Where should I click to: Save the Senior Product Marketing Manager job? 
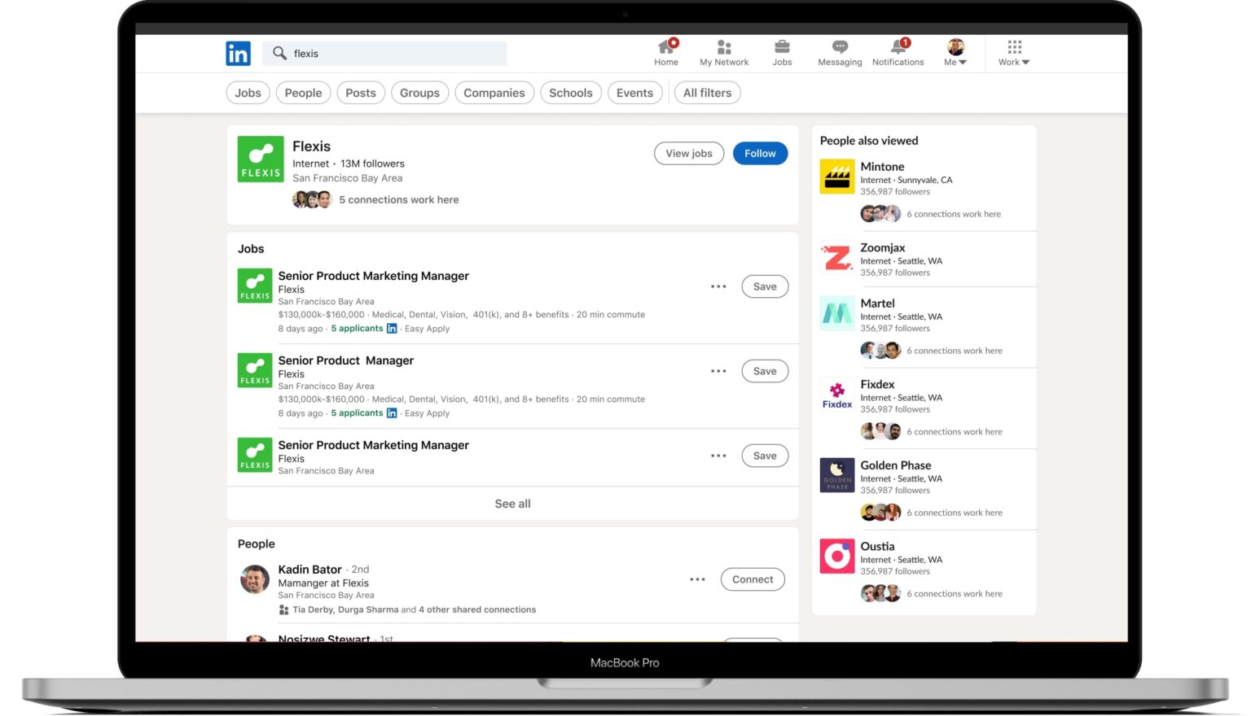tap(764, 286)
